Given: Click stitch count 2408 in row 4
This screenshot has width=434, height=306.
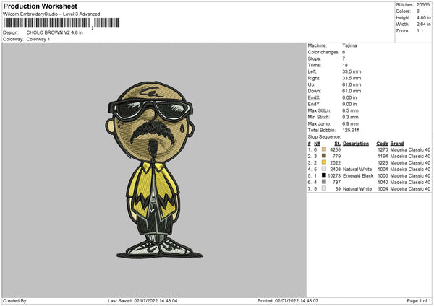Looking at the screenshot, I should (335, 170).
